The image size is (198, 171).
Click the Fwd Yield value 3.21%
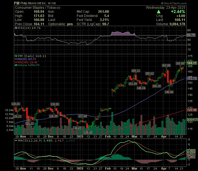104,20
